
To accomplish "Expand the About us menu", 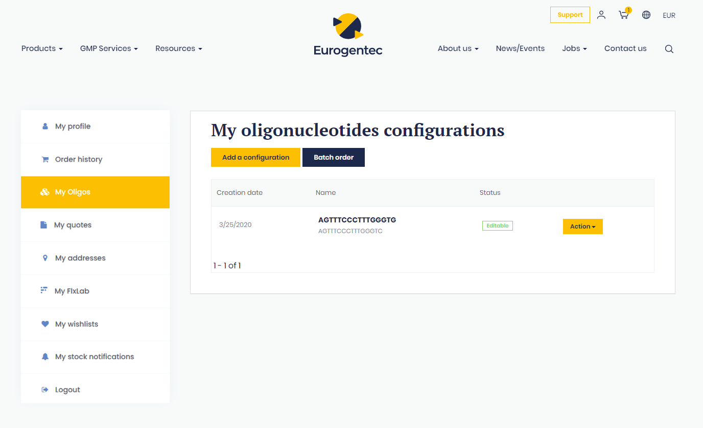I will (x=458, y=48).
